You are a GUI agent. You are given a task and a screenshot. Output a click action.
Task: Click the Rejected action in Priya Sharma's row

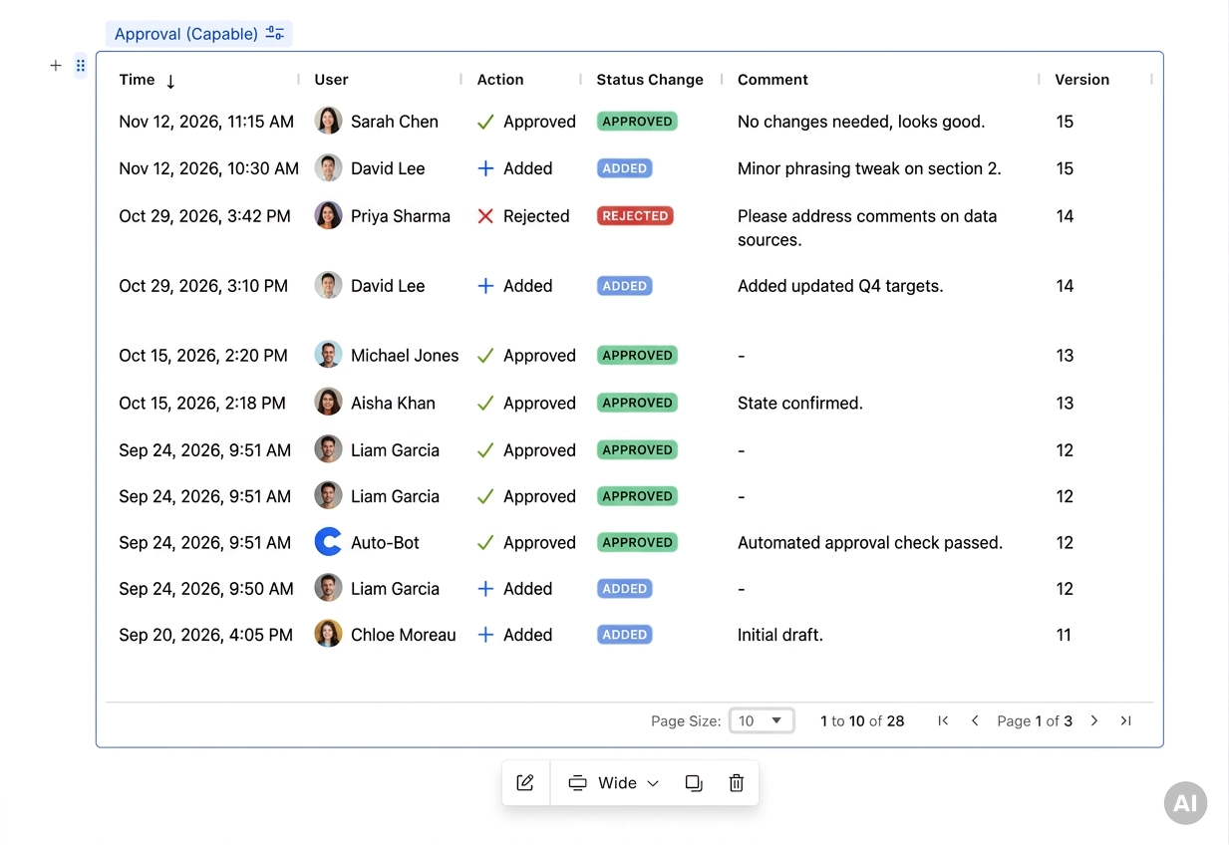tap(523, 216)
